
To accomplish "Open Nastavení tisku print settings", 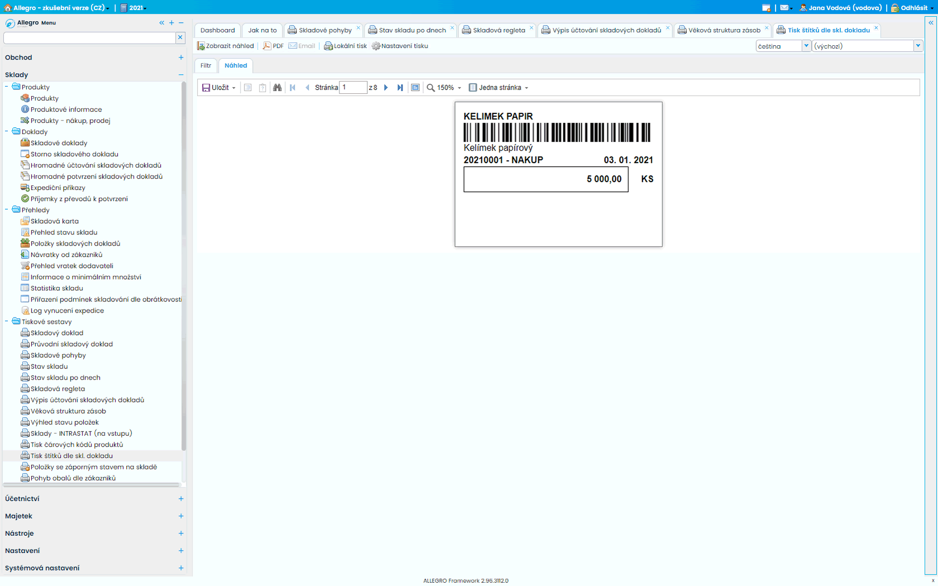I will tap(400, 46).
